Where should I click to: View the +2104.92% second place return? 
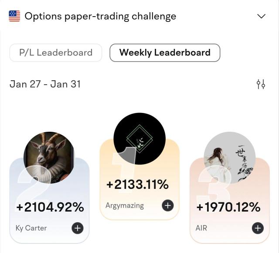50,207
